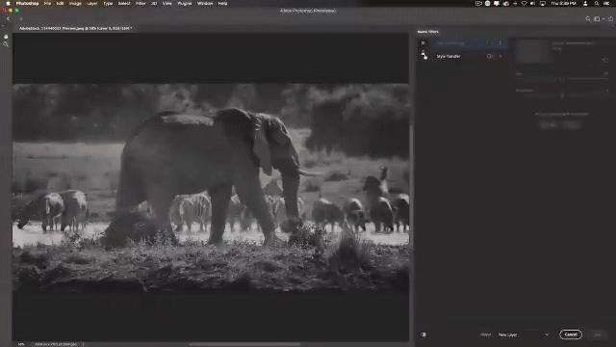Toggle the highlighted Skin Smoothing filter switch
The image size is (616, 347).
tap(489, 43)
